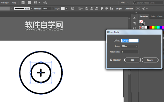Click the Stroke indicator box
Screen dimensions: 164x102
143,23
